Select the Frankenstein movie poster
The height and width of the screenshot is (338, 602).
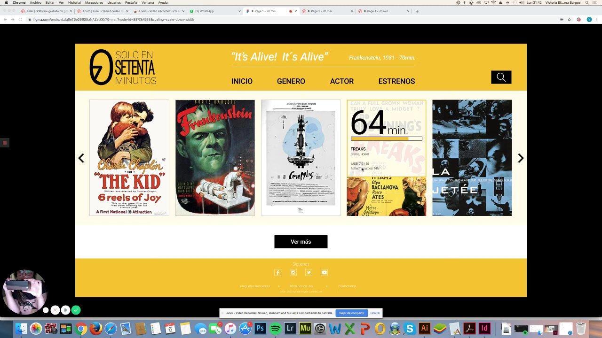(215, 158)
